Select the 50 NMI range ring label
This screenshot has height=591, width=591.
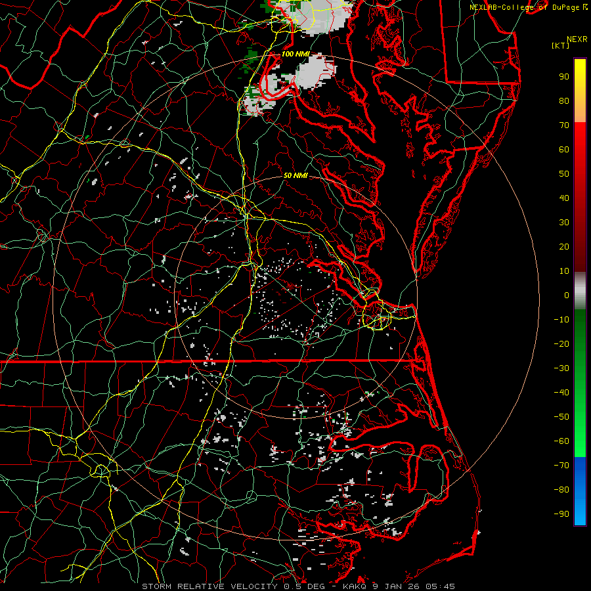click(x=295, y=175)
